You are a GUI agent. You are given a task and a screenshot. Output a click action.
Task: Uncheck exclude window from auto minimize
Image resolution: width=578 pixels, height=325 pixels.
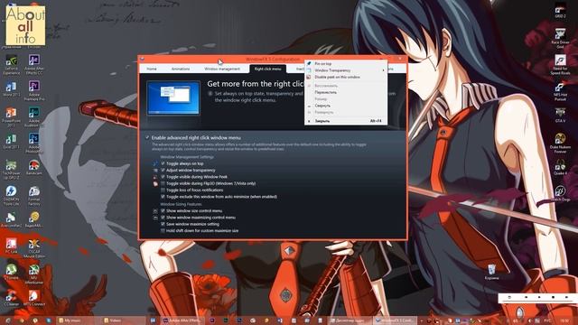point(163,197)
